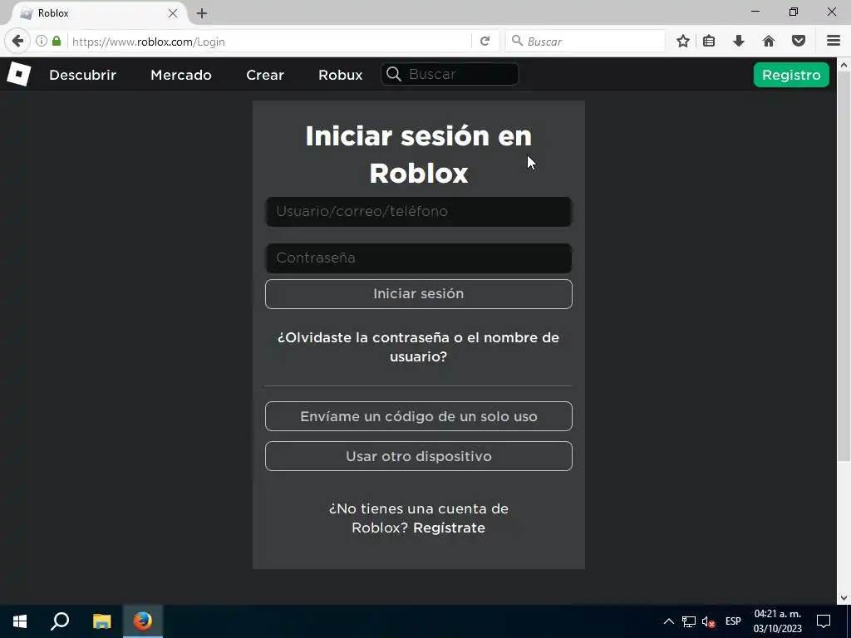Viewport: 851px width, 638px height.
Task: Click the green Registro button
Action: point(791,75)
